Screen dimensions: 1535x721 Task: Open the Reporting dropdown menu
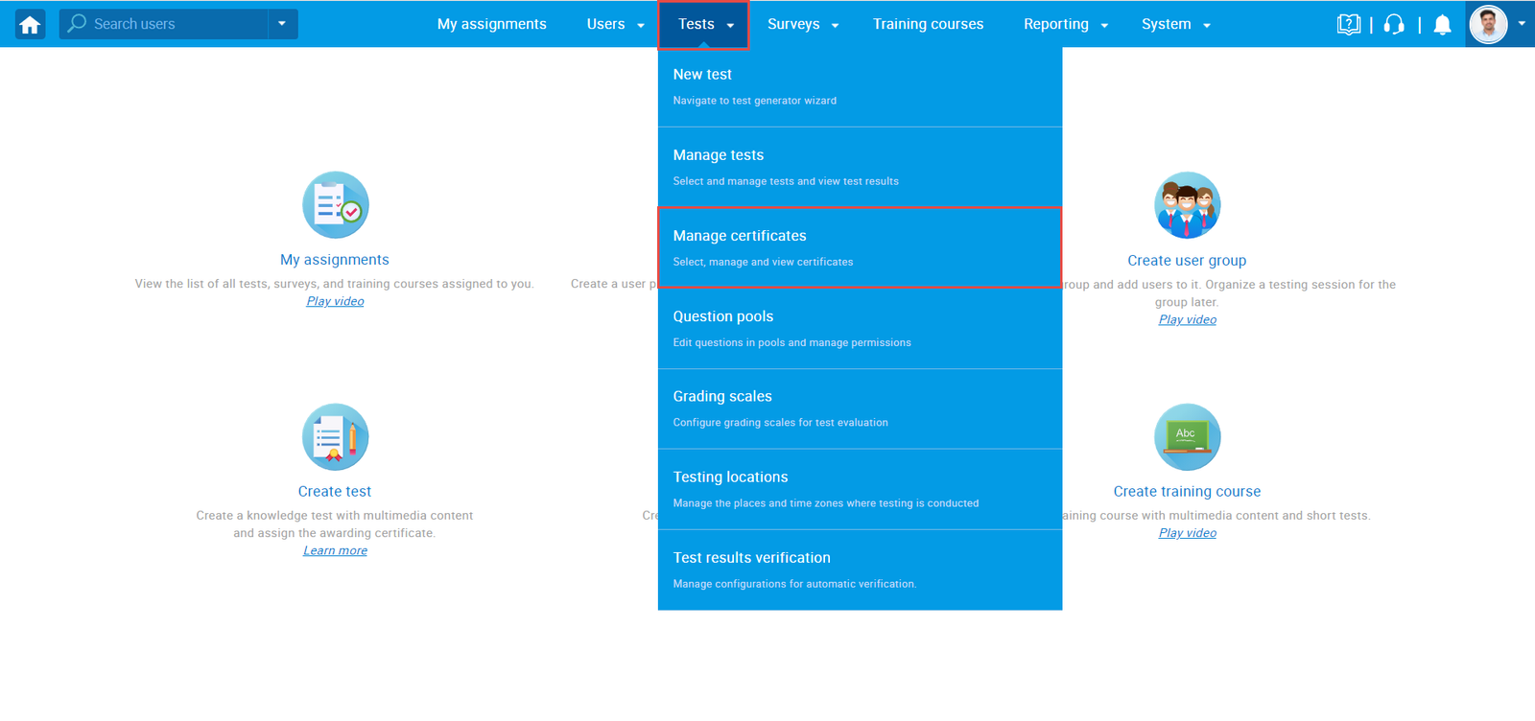pos(1065,25)
